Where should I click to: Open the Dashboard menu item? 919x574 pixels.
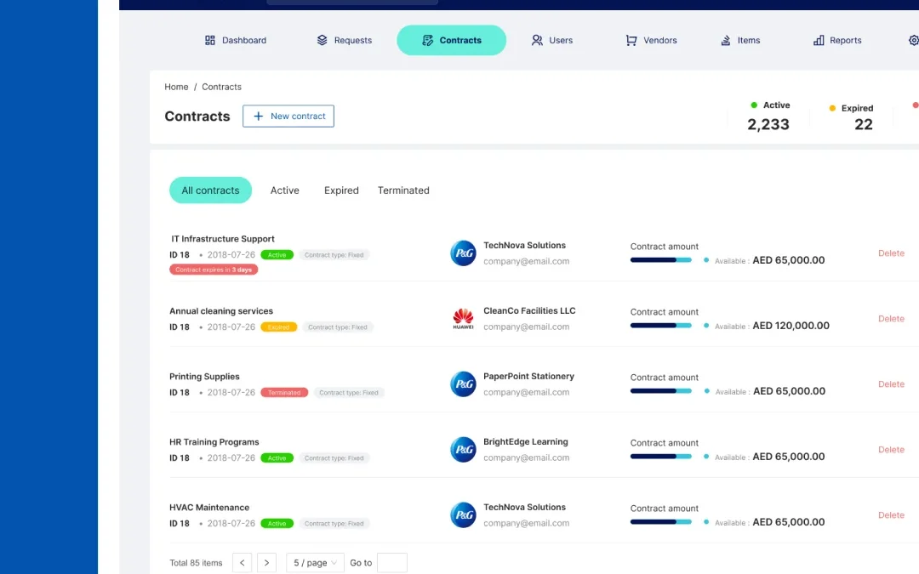click(236, 41)
